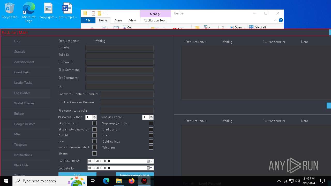
Task: Click the Sort button
Action: click(x=77, y=174)
